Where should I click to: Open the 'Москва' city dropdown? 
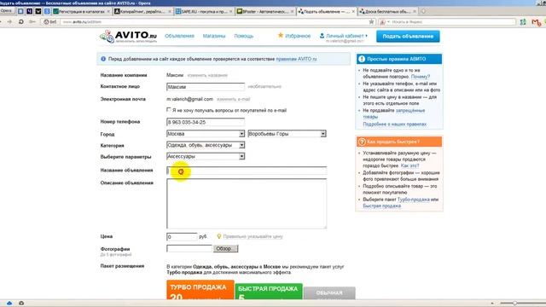206,134
